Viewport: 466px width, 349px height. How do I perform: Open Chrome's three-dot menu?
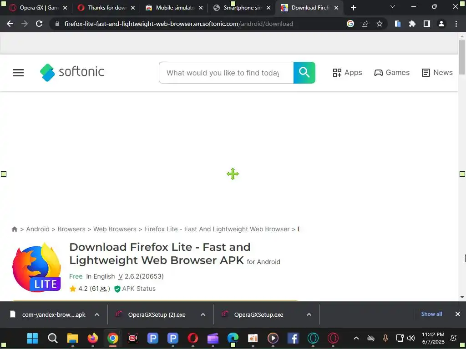(x=456, y=24)
